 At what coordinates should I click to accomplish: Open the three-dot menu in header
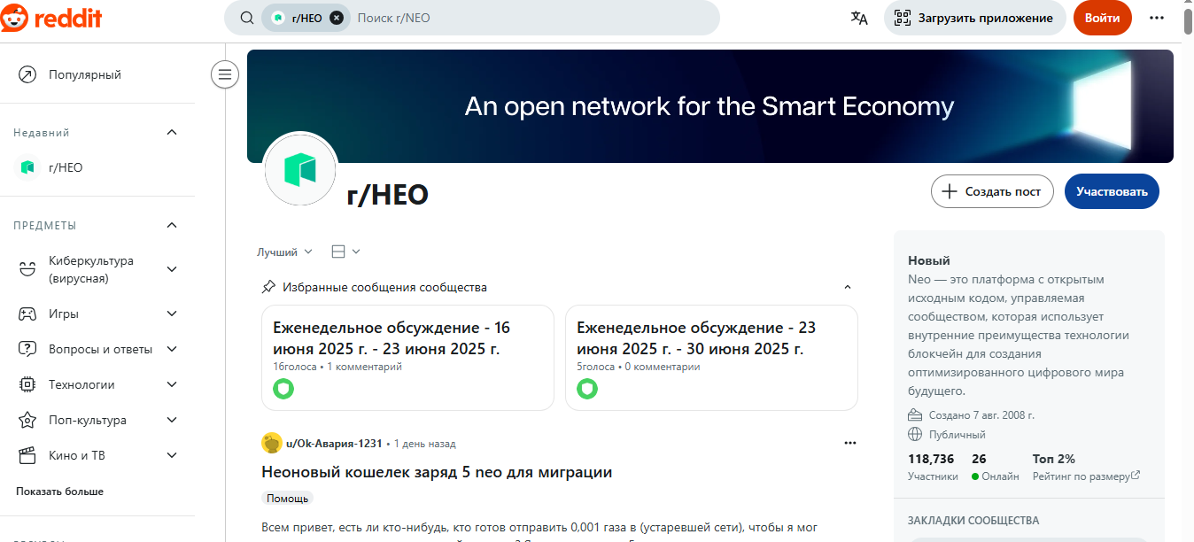pos(1157,18)
